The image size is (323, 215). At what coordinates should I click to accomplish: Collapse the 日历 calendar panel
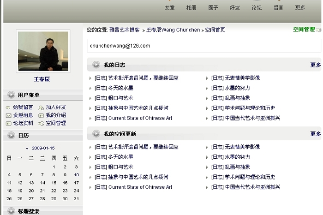pos(11,136)
